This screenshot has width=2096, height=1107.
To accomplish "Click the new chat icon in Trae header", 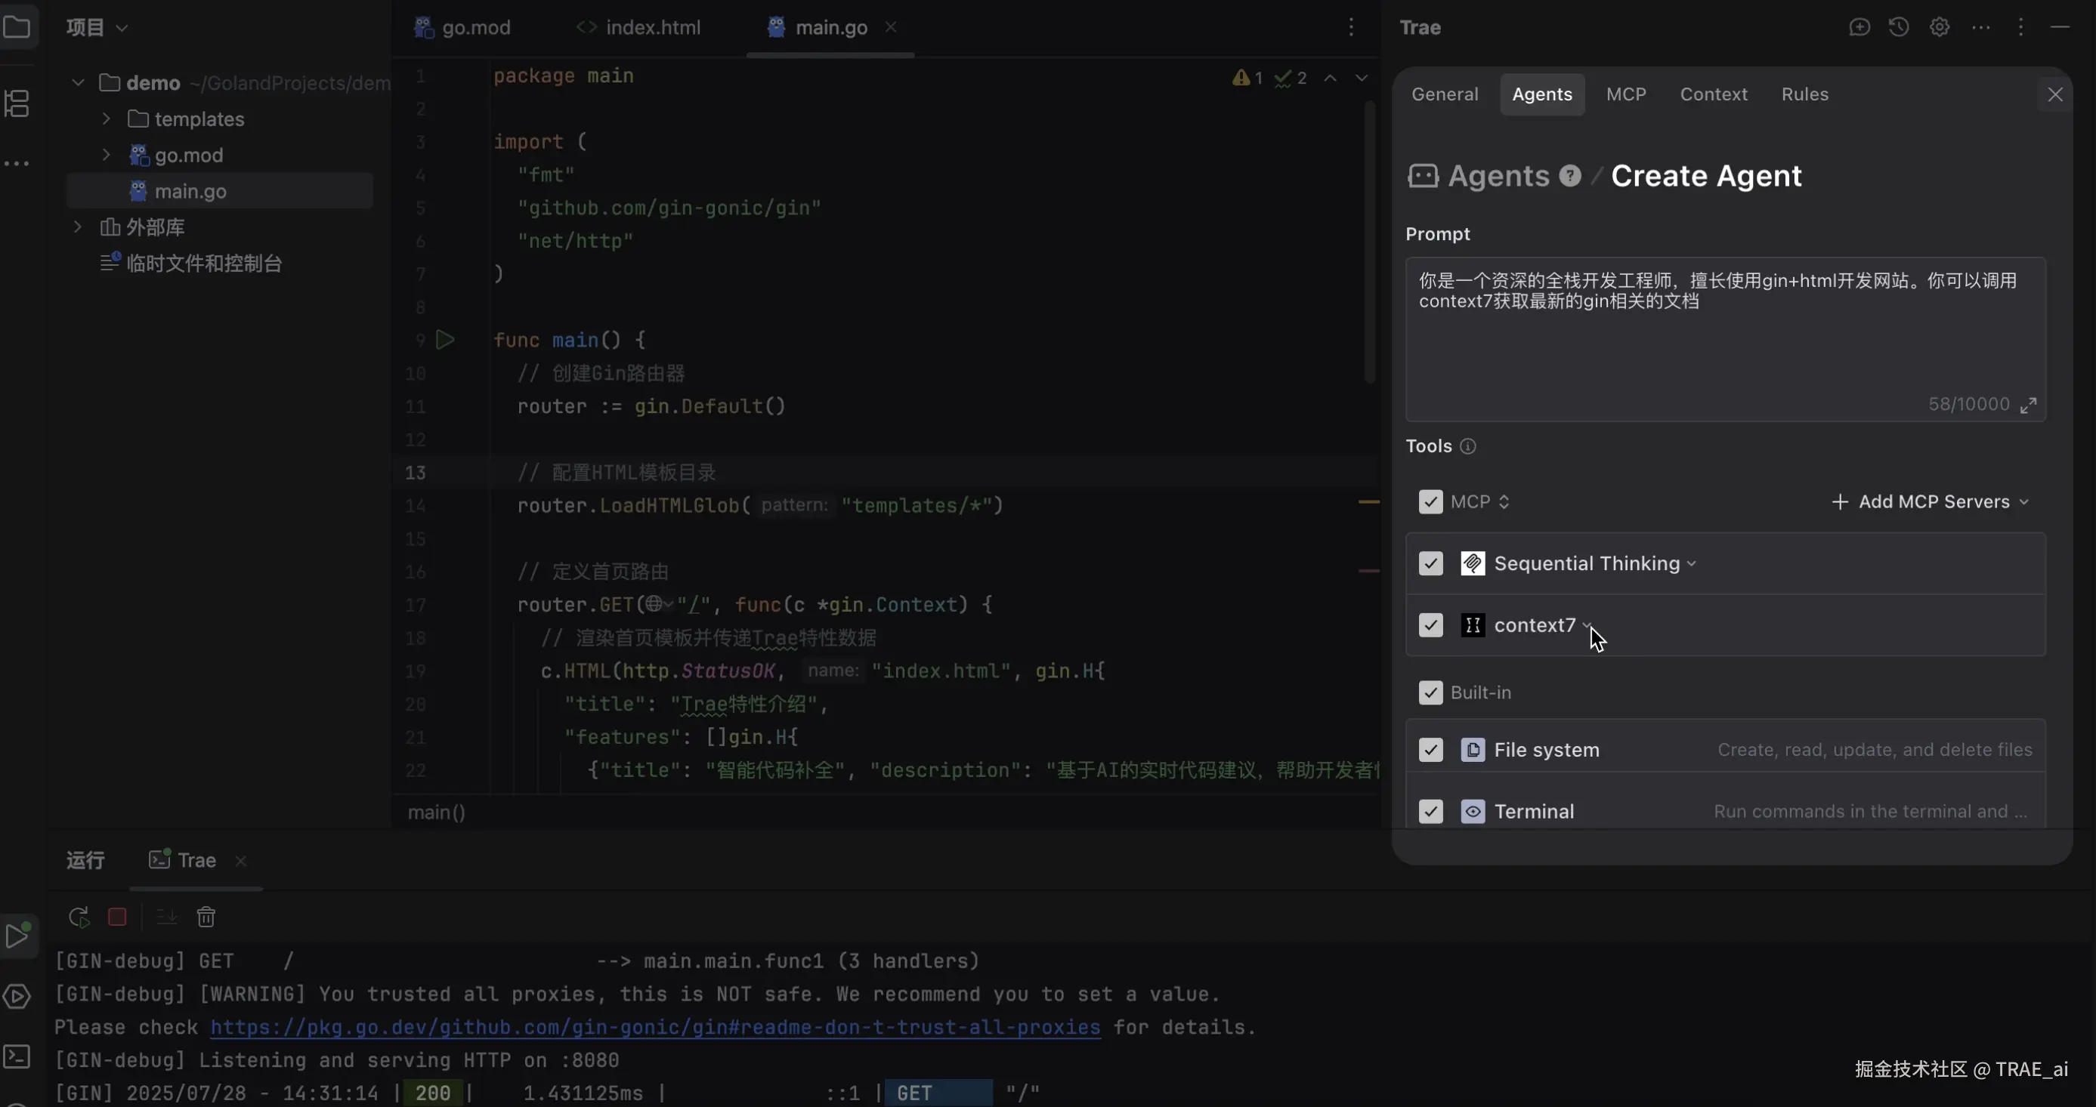I will (1860, 28).
